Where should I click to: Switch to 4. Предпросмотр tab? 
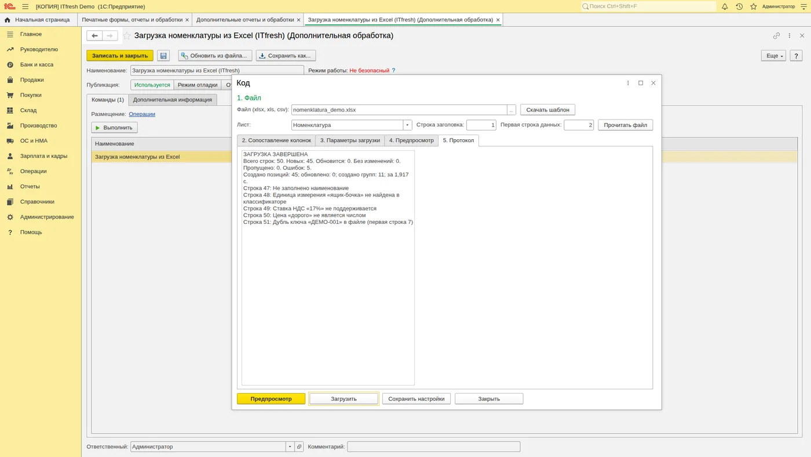tap(411, 140)
